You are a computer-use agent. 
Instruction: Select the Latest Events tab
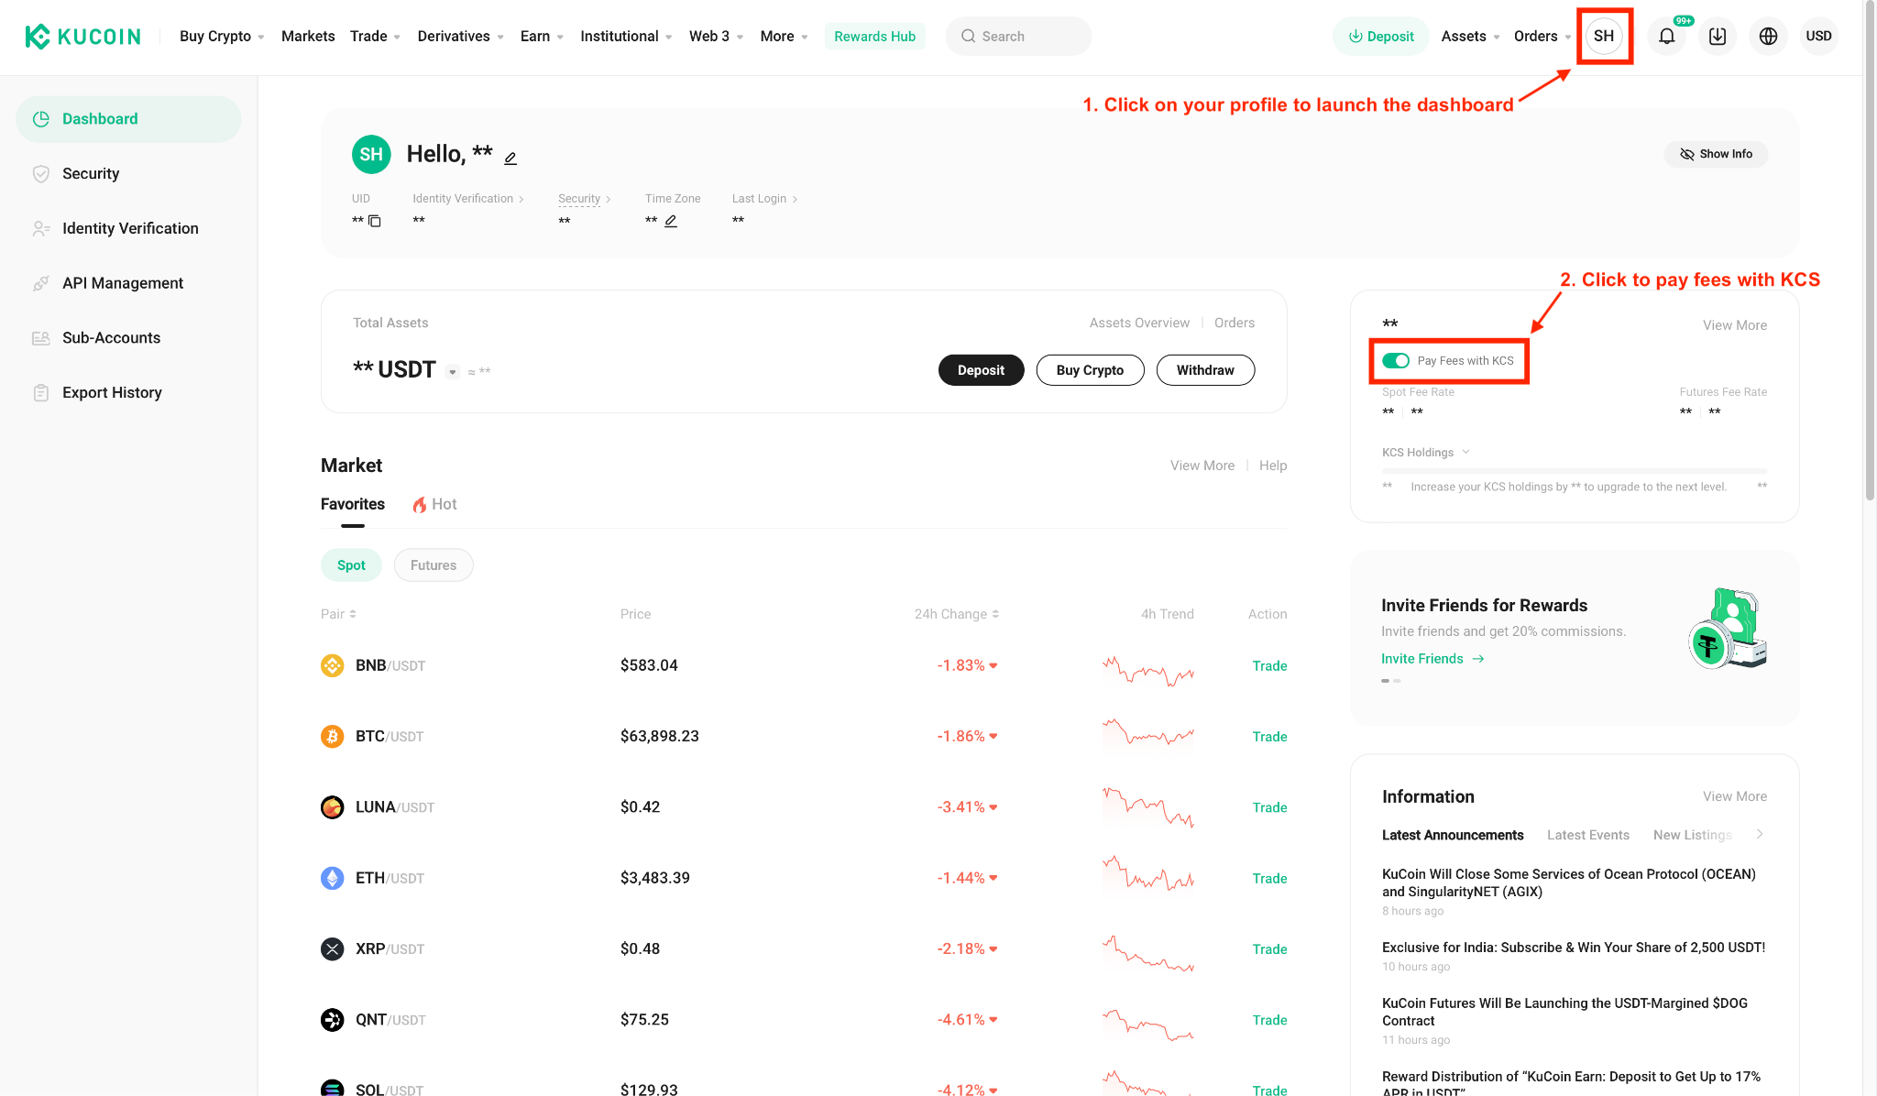1588,835
